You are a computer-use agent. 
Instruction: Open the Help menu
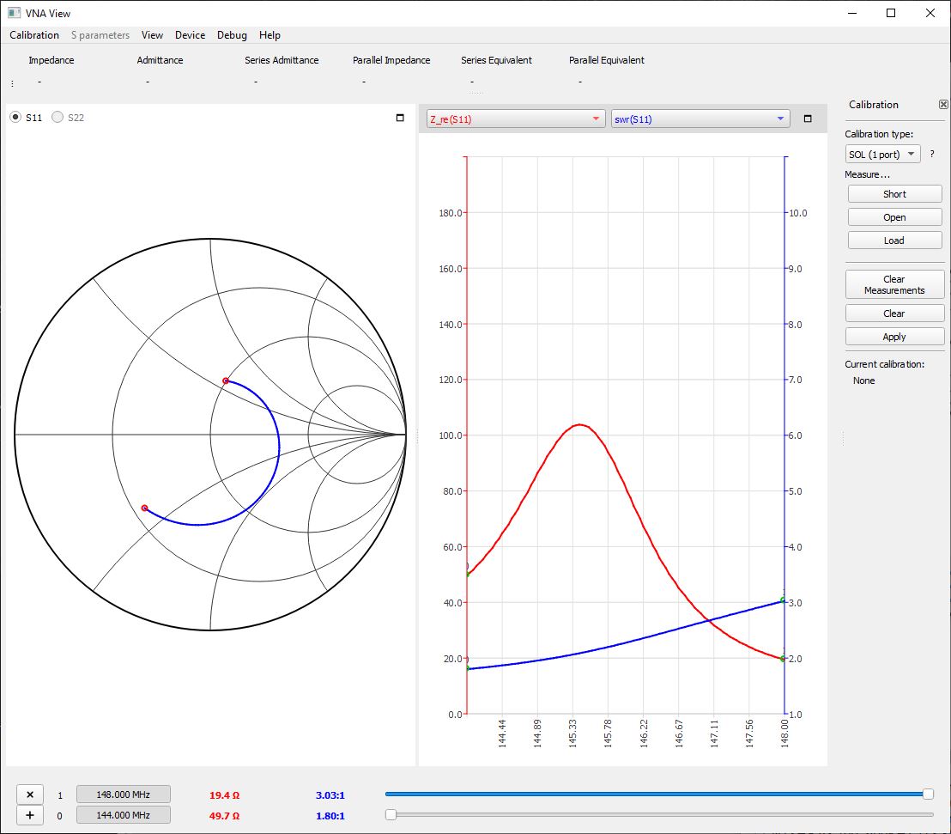[x=270, y=35]
